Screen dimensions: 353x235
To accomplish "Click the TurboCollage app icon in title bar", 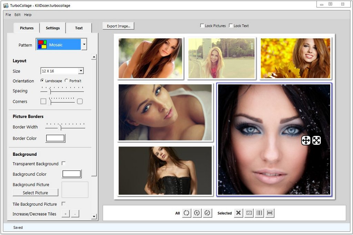I will [6, 6].
